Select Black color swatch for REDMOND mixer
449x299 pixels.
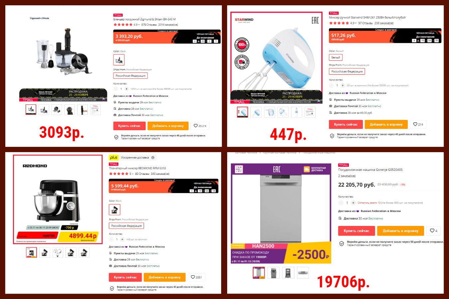(114, 210)
